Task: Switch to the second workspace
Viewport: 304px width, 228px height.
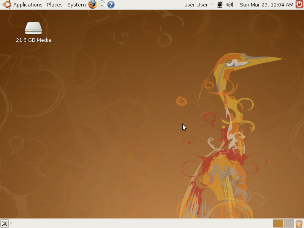Action: click(x=288, y=223)
